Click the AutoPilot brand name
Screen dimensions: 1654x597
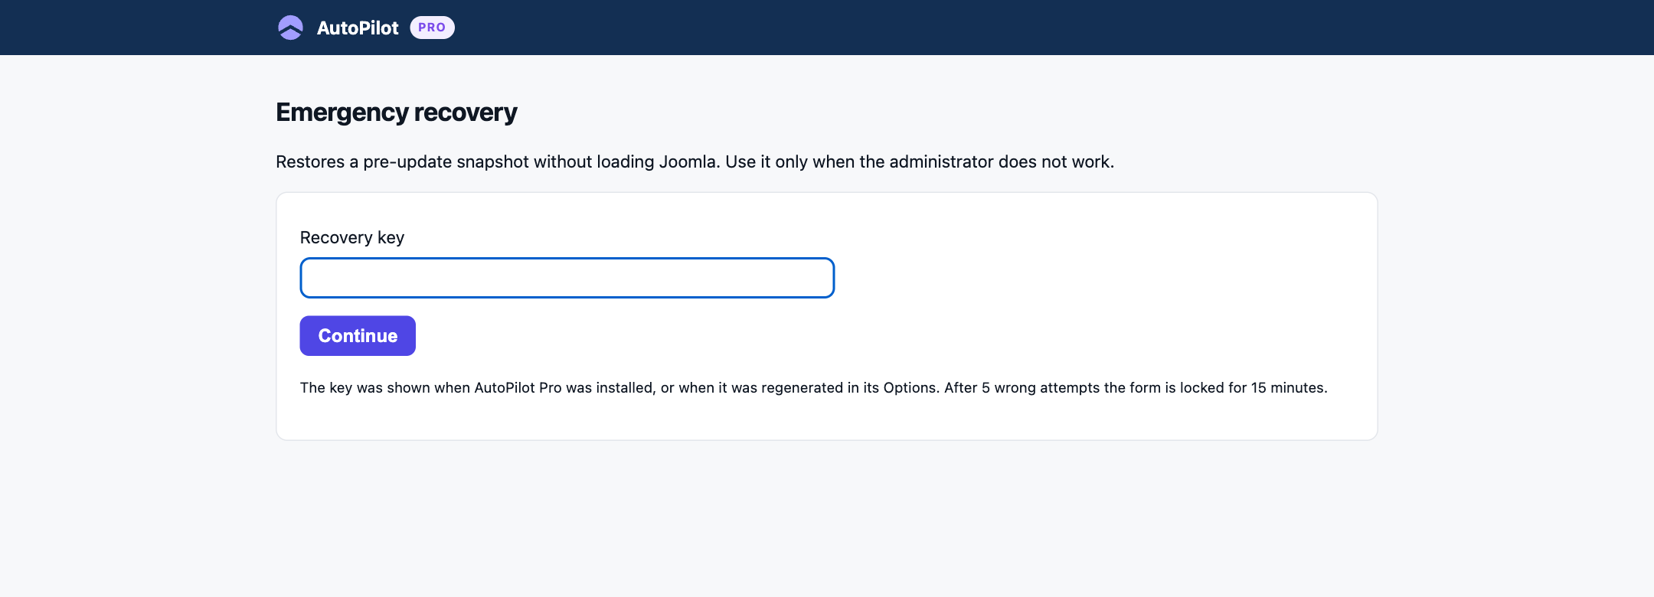pos(358,28)
